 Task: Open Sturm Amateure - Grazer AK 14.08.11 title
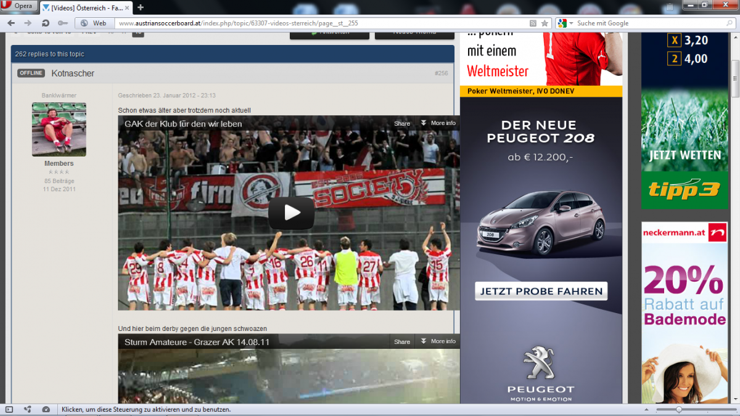tap(197, 341)
